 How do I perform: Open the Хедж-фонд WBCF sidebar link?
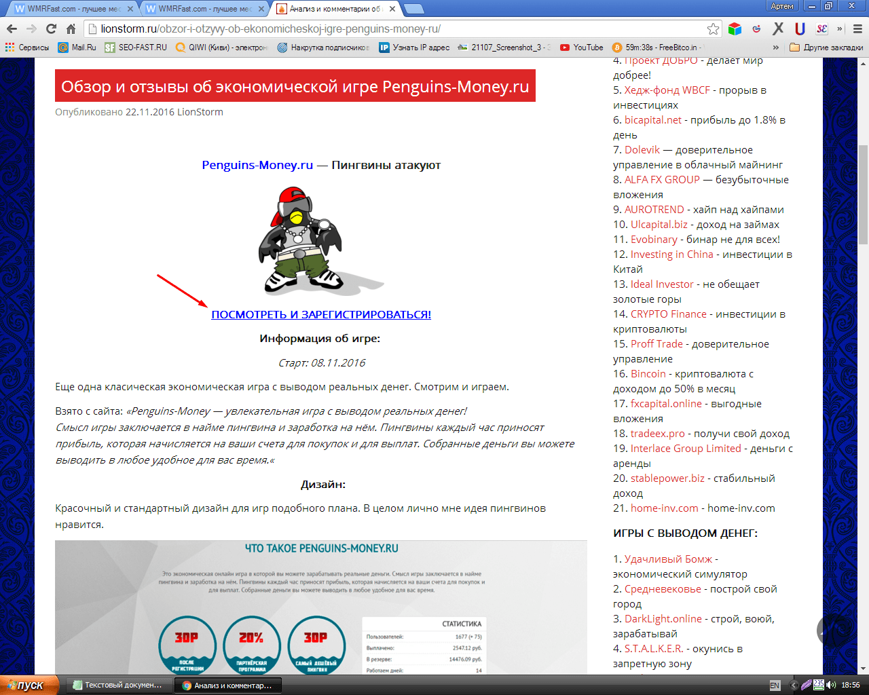pos(667,90)
